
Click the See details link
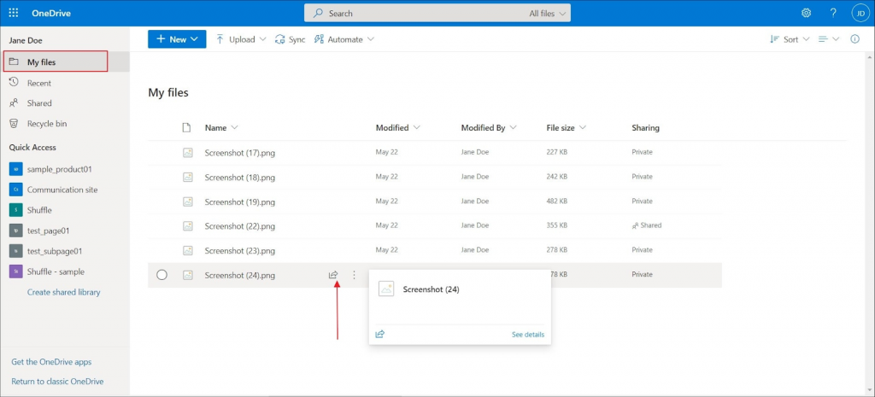point(527,334)
